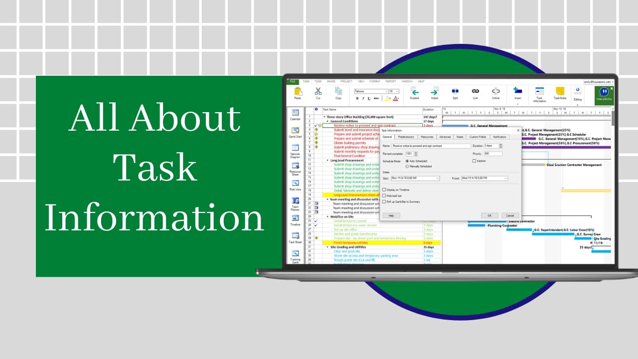
Task: Open the VIEW ribbon tab
Action: [361, 81]
